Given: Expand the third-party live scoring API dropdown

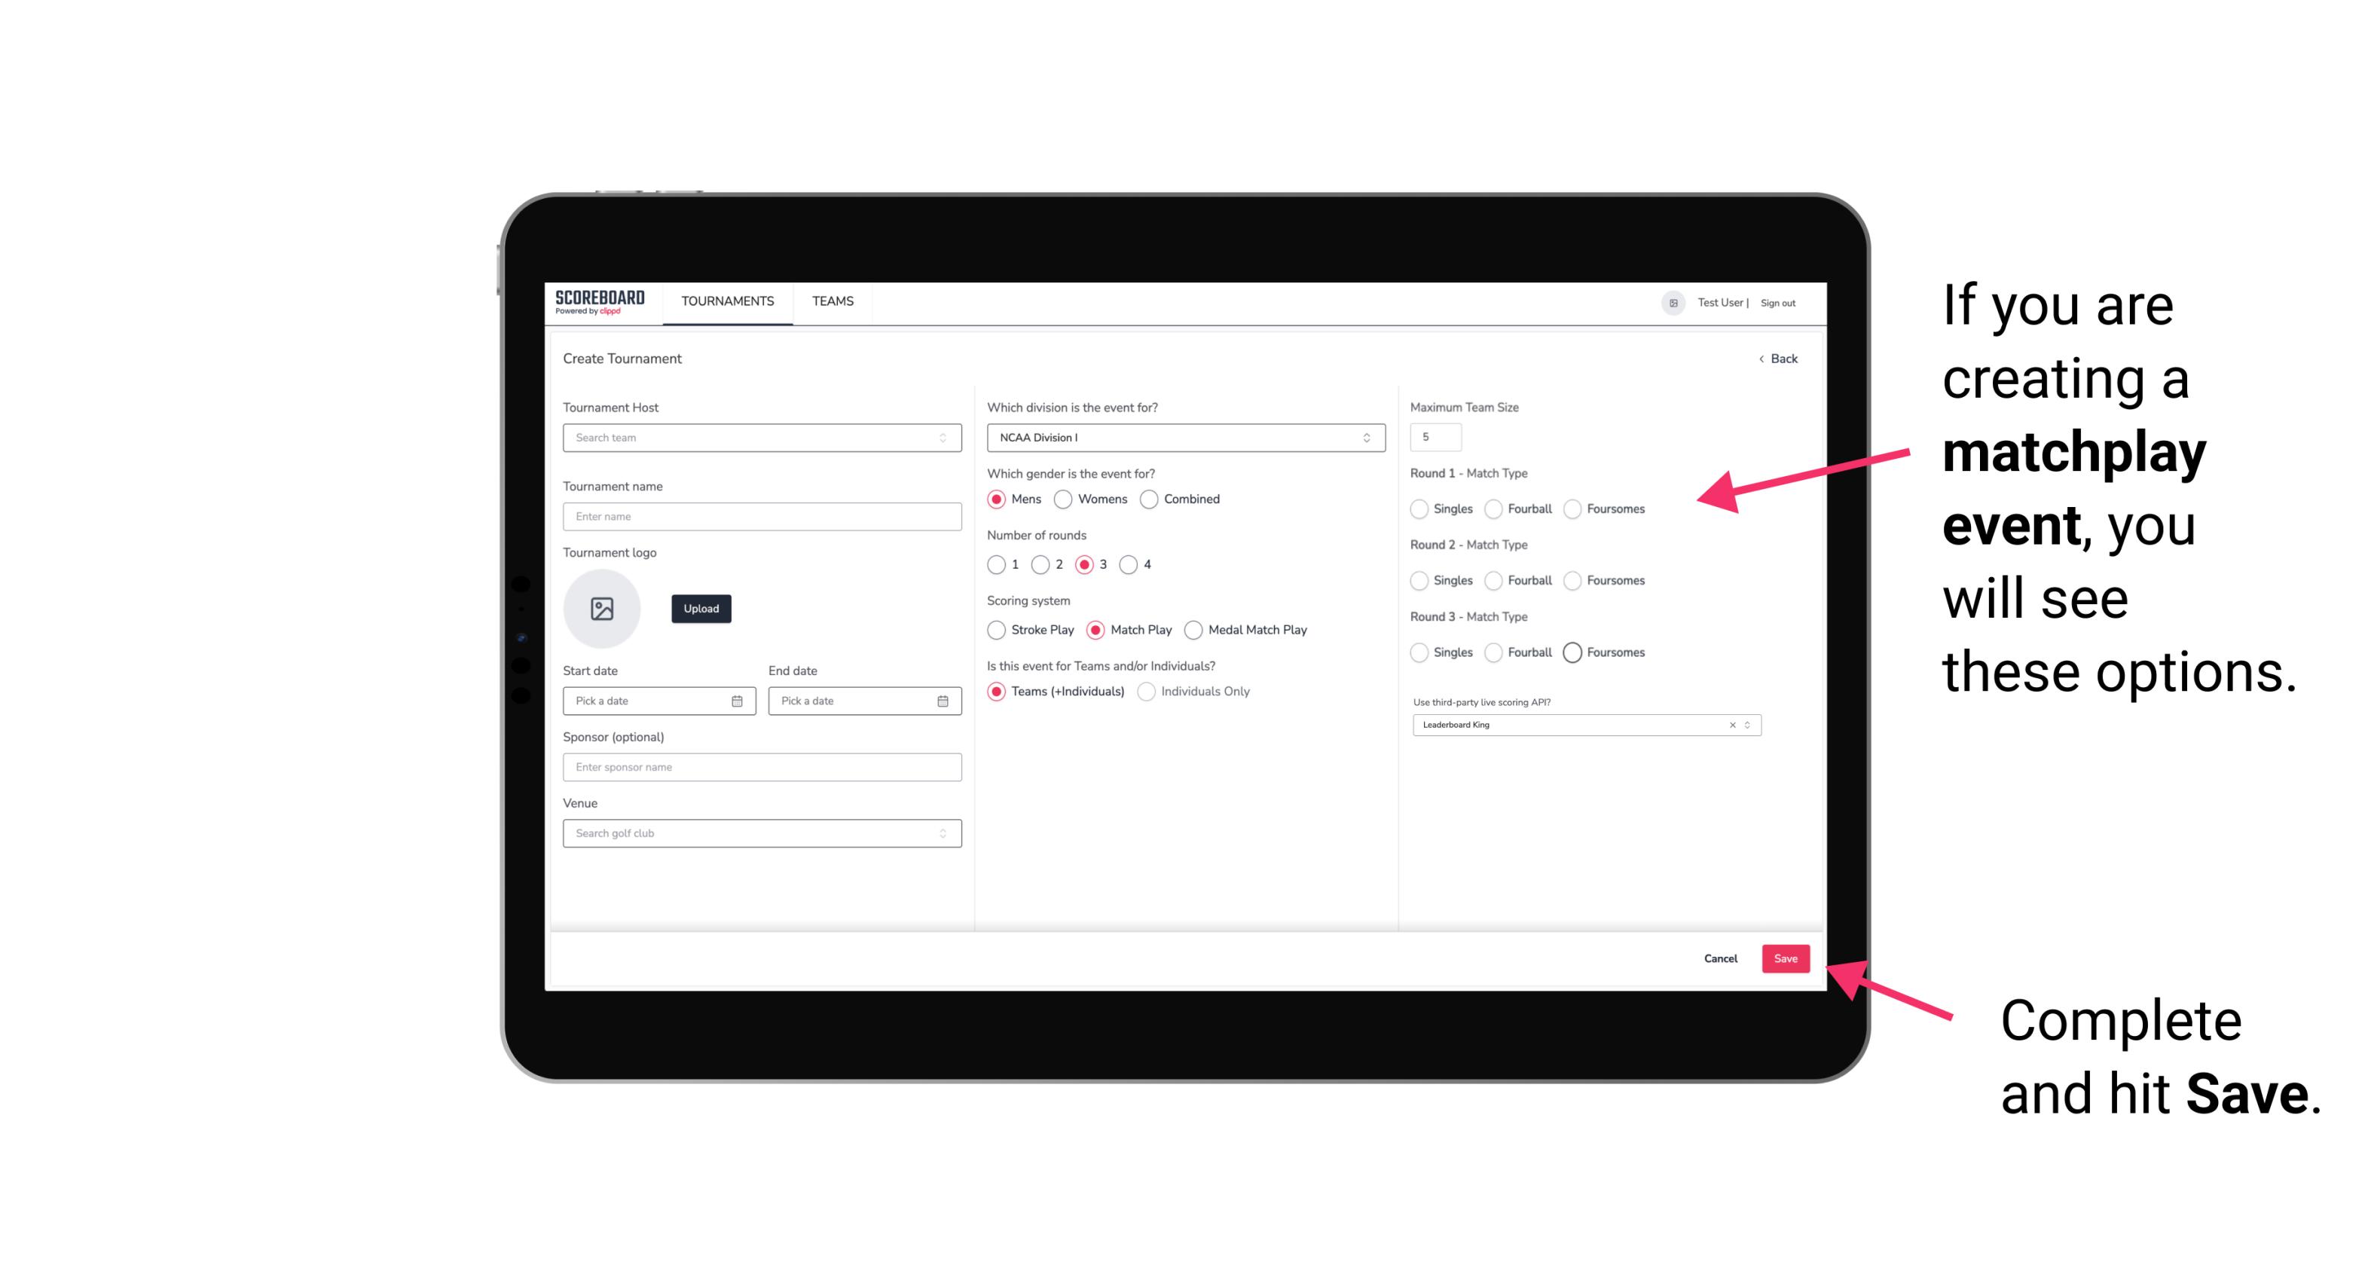Looking at the screenshot, I should pos(1747,723).
